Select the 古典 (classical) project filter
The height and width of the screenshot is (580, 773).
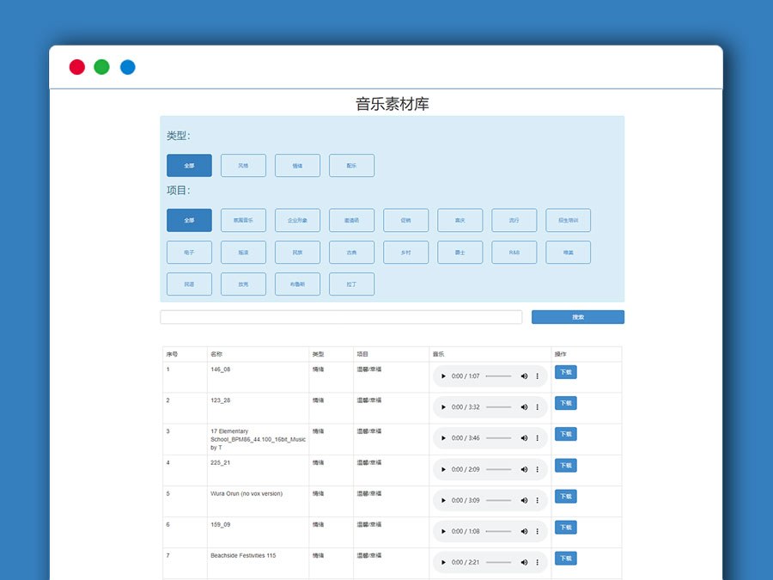(351, 252)
